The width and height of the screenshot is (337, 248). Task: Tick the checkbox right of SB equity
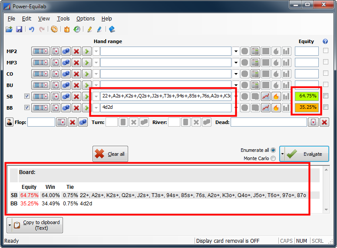tap(326, 96)
